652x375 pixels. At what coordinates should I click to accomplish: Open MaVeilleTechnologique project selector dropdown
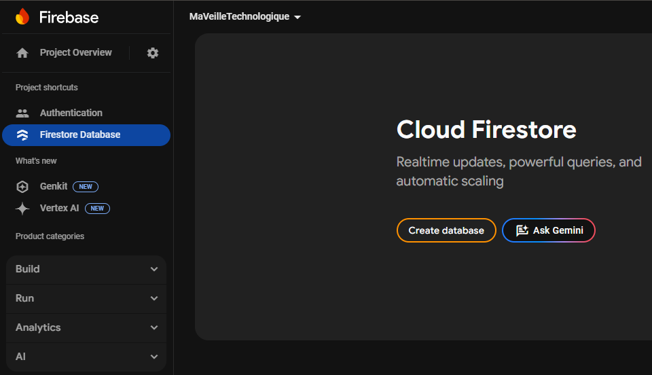(x=245, y=16)
